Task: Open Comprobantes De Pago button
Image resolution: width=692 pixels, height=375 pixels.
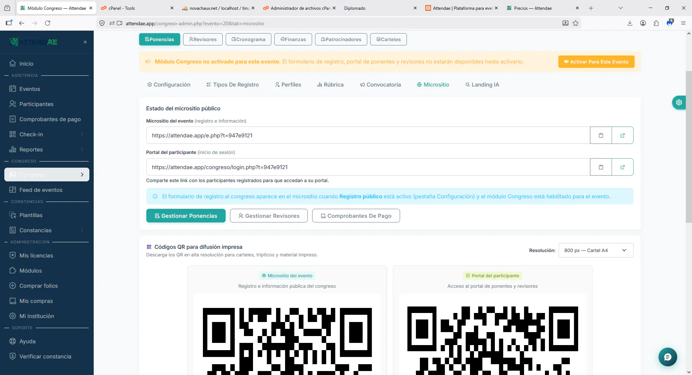Action: tap(356, 216)
